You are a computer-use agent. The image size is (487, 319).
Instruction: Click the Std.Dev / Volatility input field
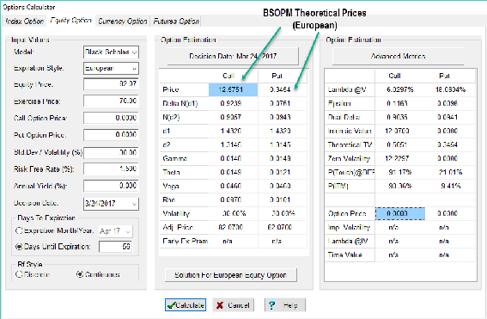[111, 152]
